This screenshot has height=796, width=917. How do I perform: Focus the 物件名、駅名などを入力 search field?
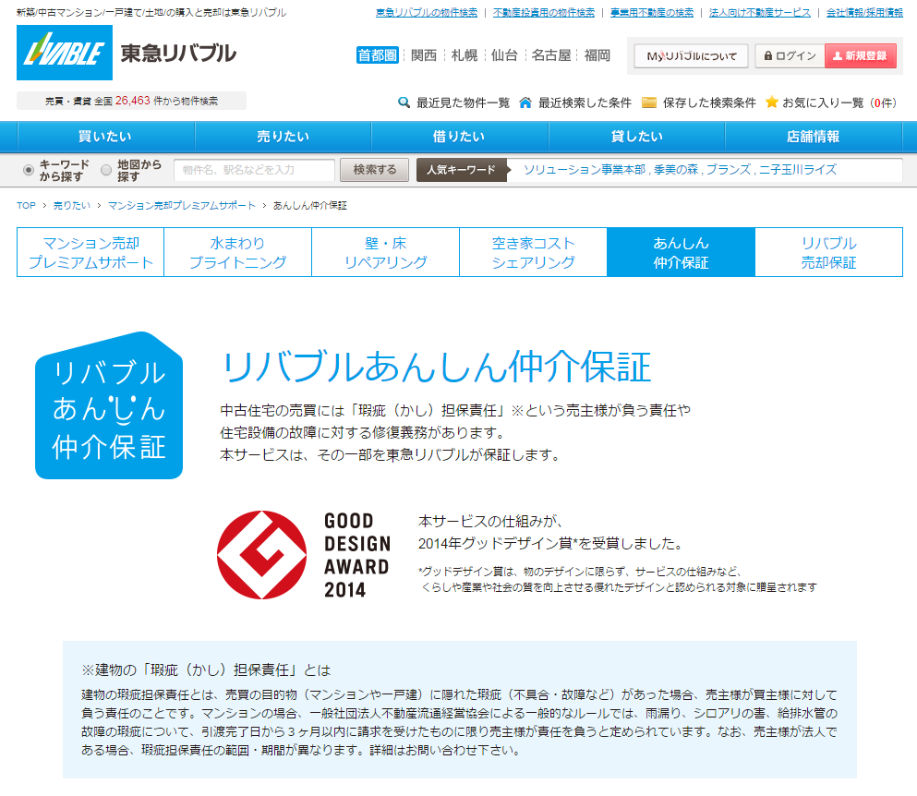click(x=254, y=170)
